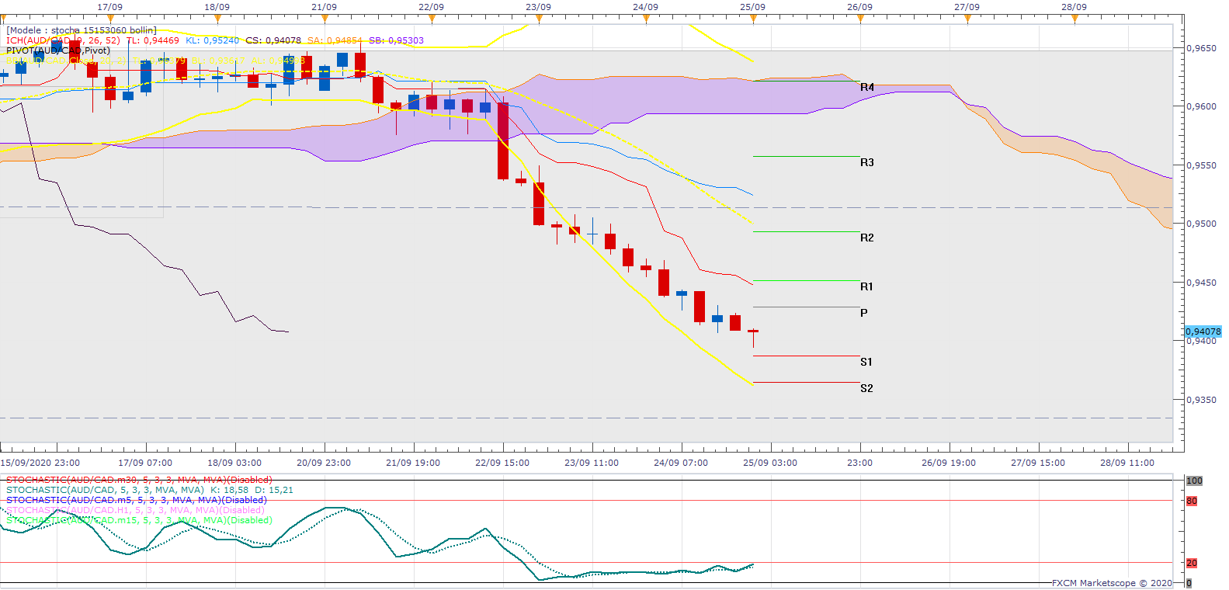Click the R1 pivot level label
The height and width of the screenshot is (590, 1229).
click(x=866, y=286)
